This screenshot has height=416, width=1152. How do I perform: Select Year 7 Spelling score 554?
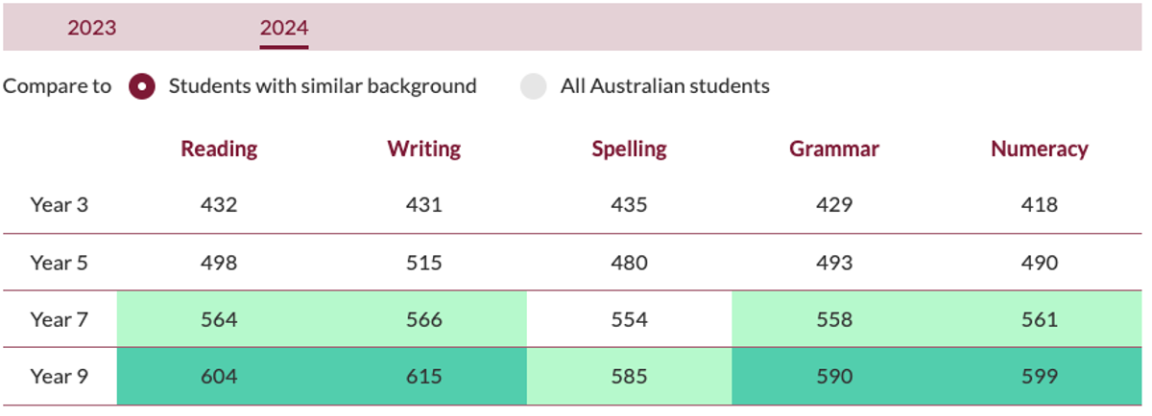(x=629, y=319)
